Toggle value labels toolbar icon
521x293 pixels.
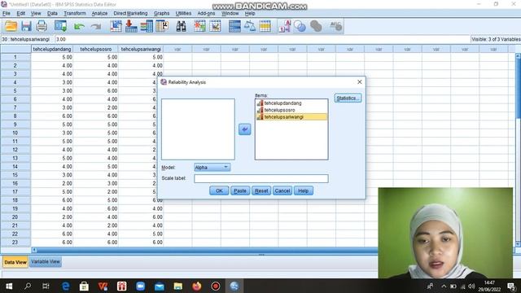[285, 26]
